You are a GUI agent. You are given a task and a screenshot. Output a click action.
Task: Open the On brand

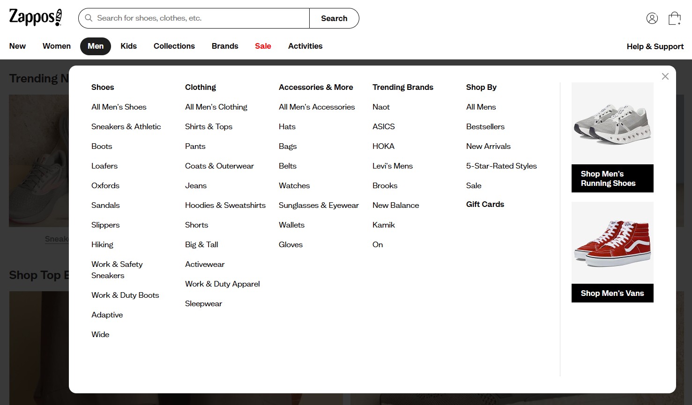(378, 244)
